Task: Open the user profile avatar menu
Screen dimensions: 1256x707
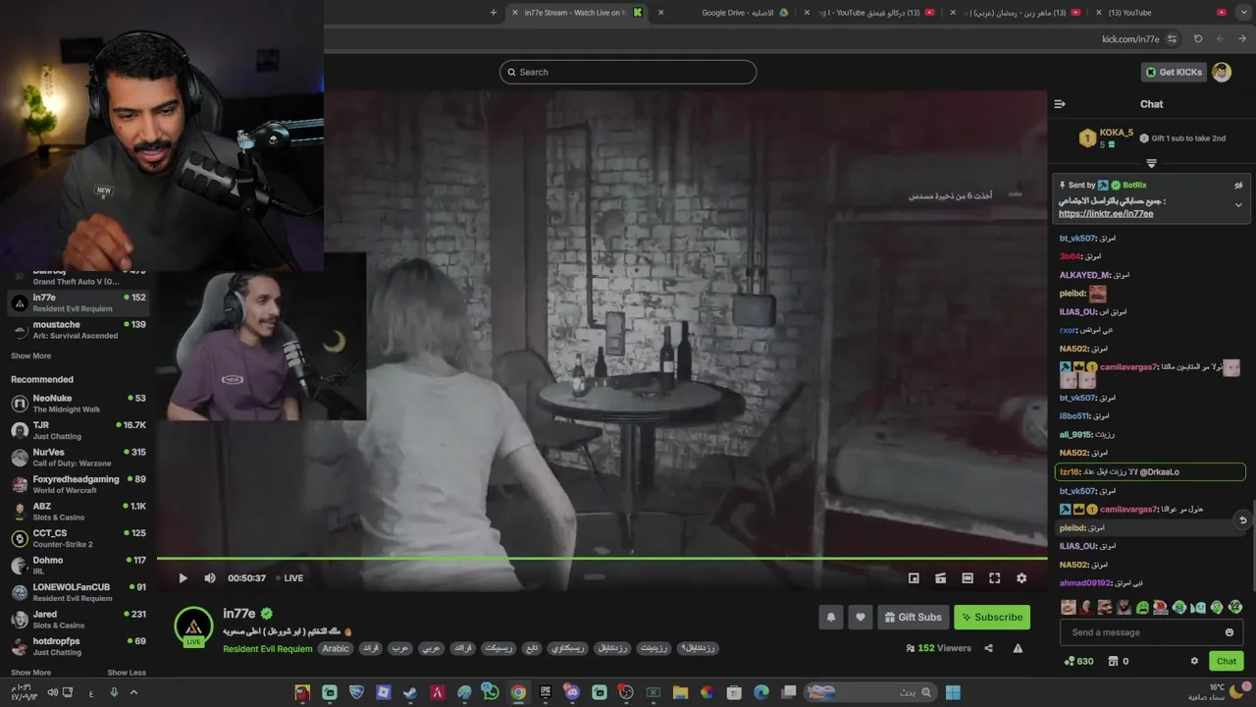Action: (x=1222, y=72)
